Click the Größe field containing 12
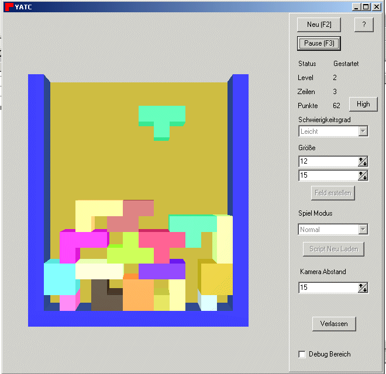 coord(328,161)
